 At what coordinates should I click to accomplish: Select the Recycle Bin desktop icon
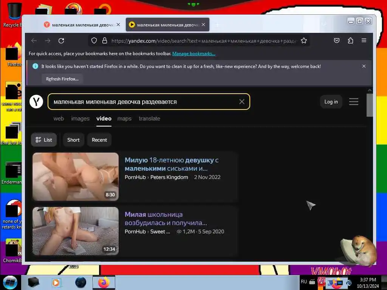(12, 15)
